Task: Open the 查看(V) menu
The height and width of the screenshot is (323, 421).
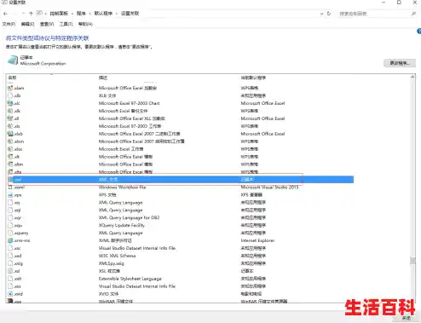Action: pos(47,24)
